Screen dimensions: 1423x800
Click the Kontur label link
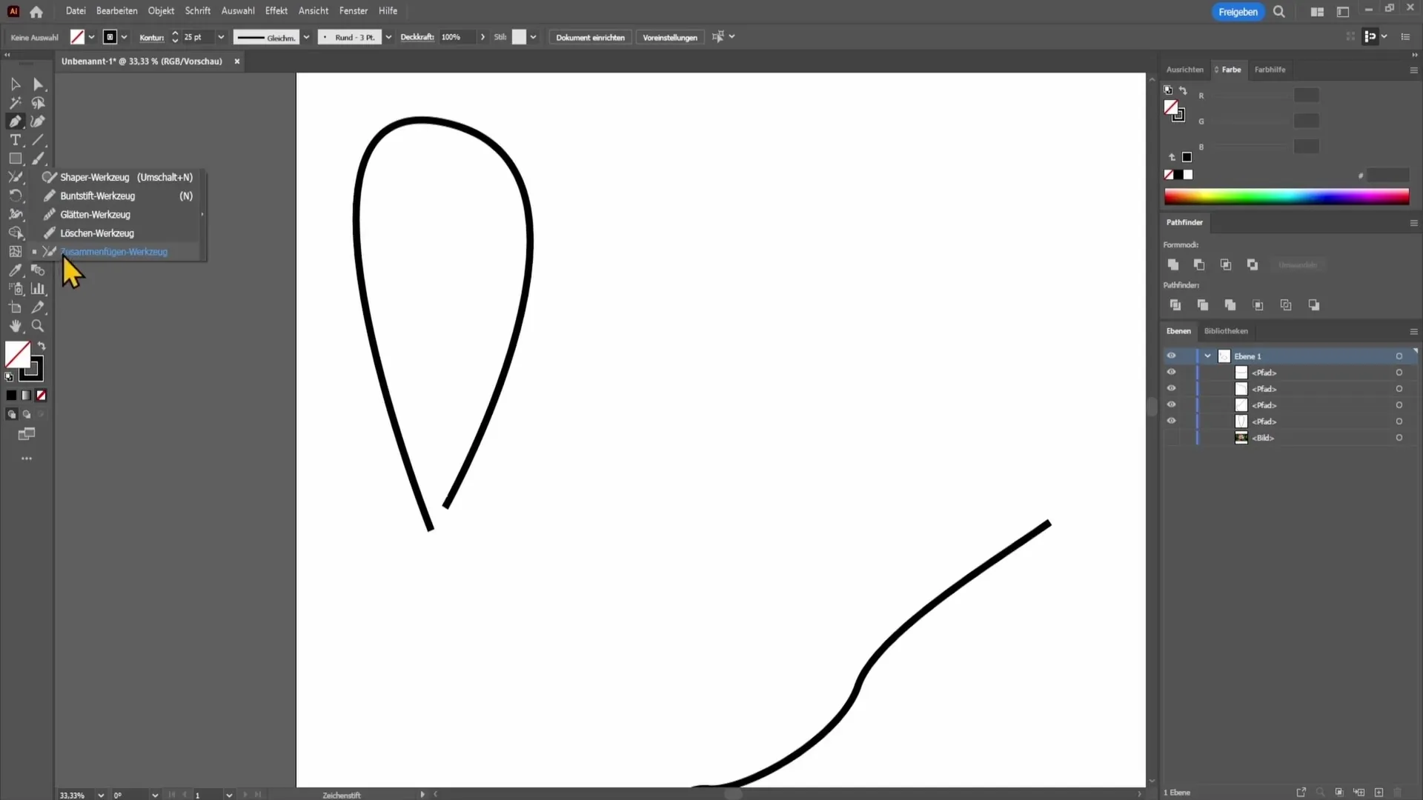(152, 37)
